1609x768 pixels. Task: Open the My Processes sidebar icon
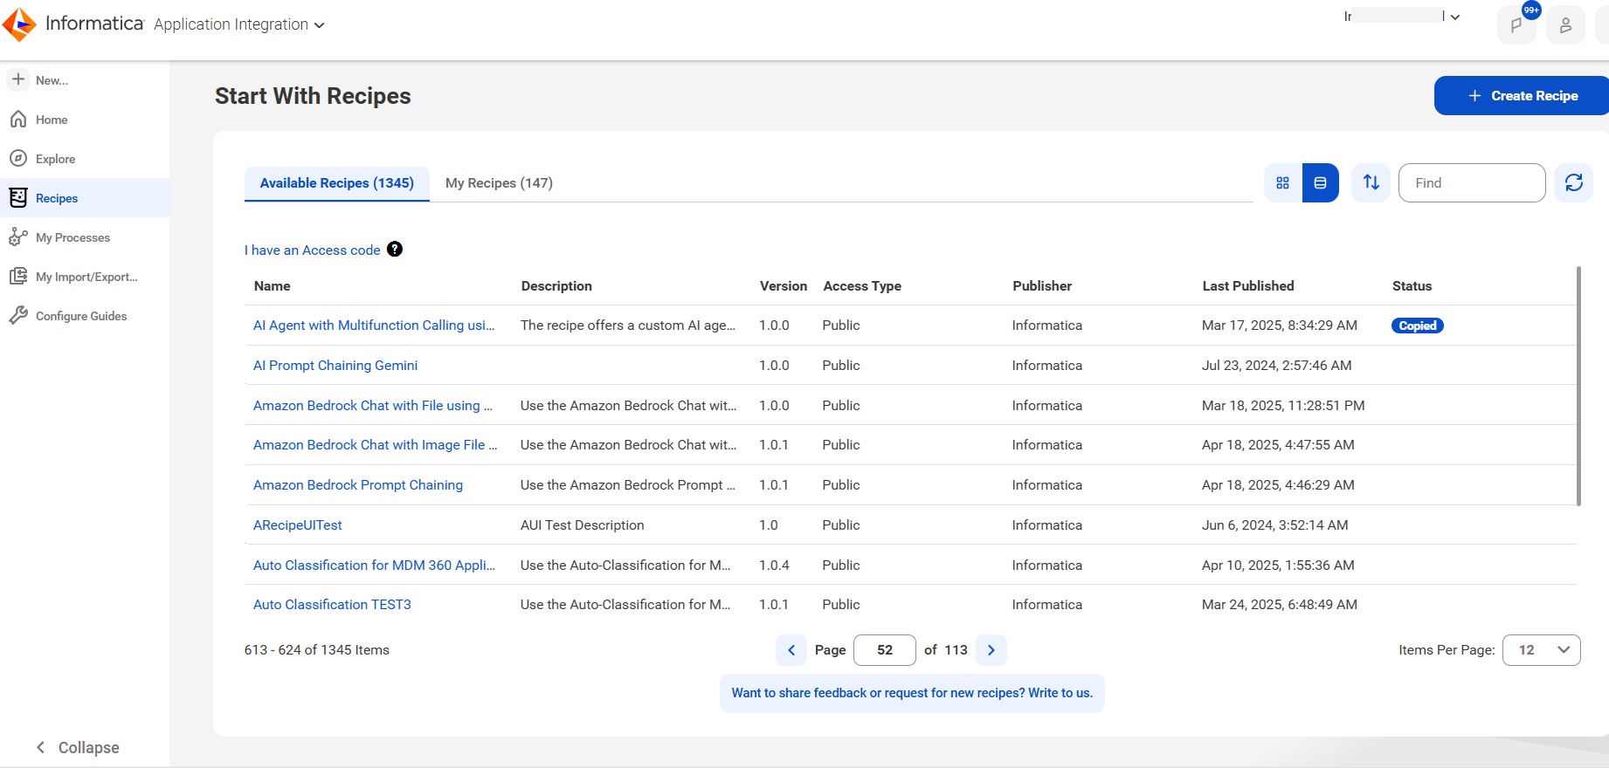pos(18,237)
